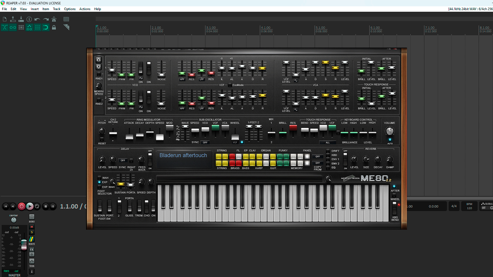This screenshot has height=277, width=493.
Task: Click the lit PANEL button
Action: 307,157
